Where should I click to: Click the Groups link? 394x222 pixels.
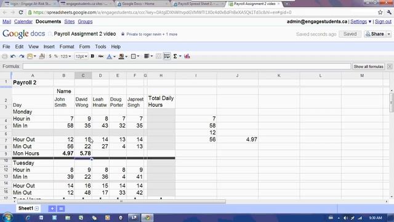pyautogui.click(x=85, y=22)
